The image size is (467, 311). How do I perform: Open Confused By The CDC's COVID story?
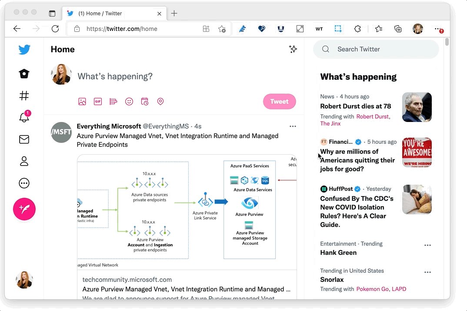[x=357, y=212]
